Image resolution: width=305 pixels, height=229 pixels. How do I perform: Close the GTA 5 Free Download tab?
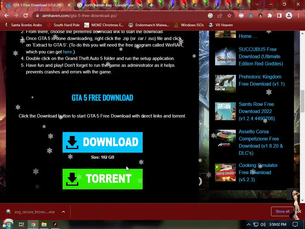point(69,5)
